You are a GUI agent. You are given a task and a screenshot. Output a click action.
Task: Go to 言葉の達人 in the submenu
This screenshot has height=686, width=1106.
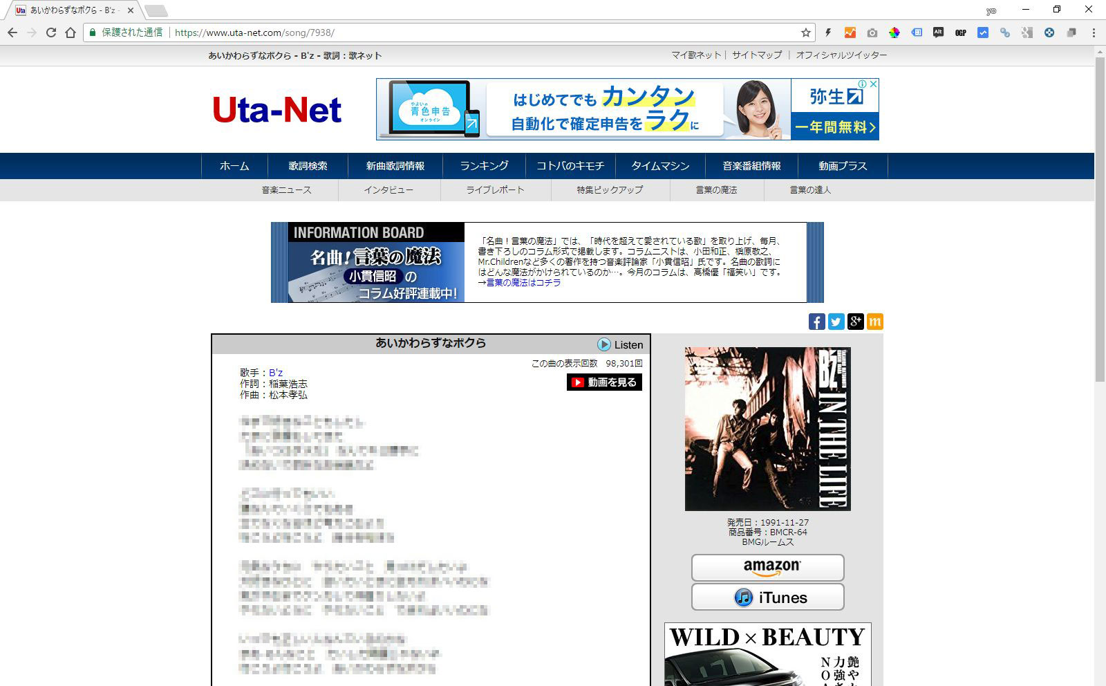pos(810,189)
